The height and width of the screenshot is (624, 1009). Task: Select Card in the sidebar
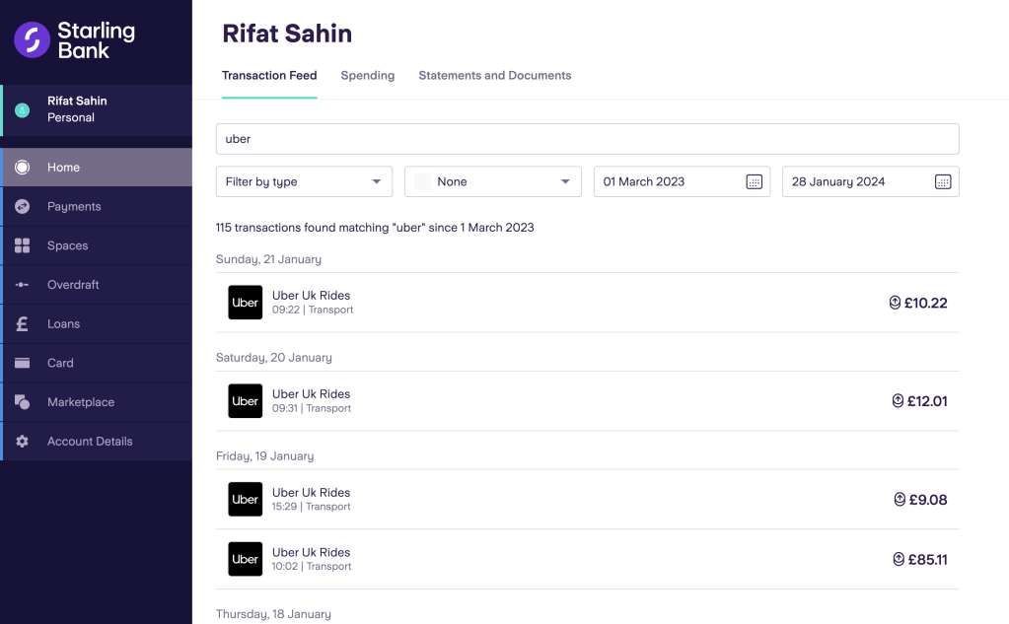[x=97, y=363]
